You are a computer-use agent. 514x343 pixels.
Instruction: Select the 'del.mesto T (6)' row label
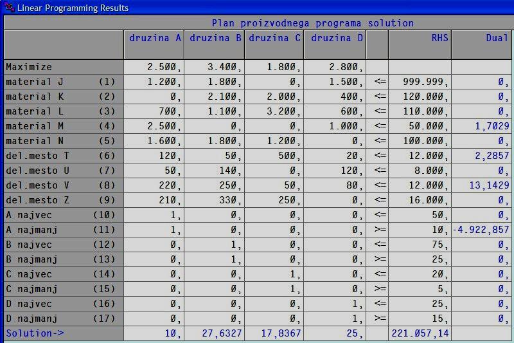click(64, 156)
